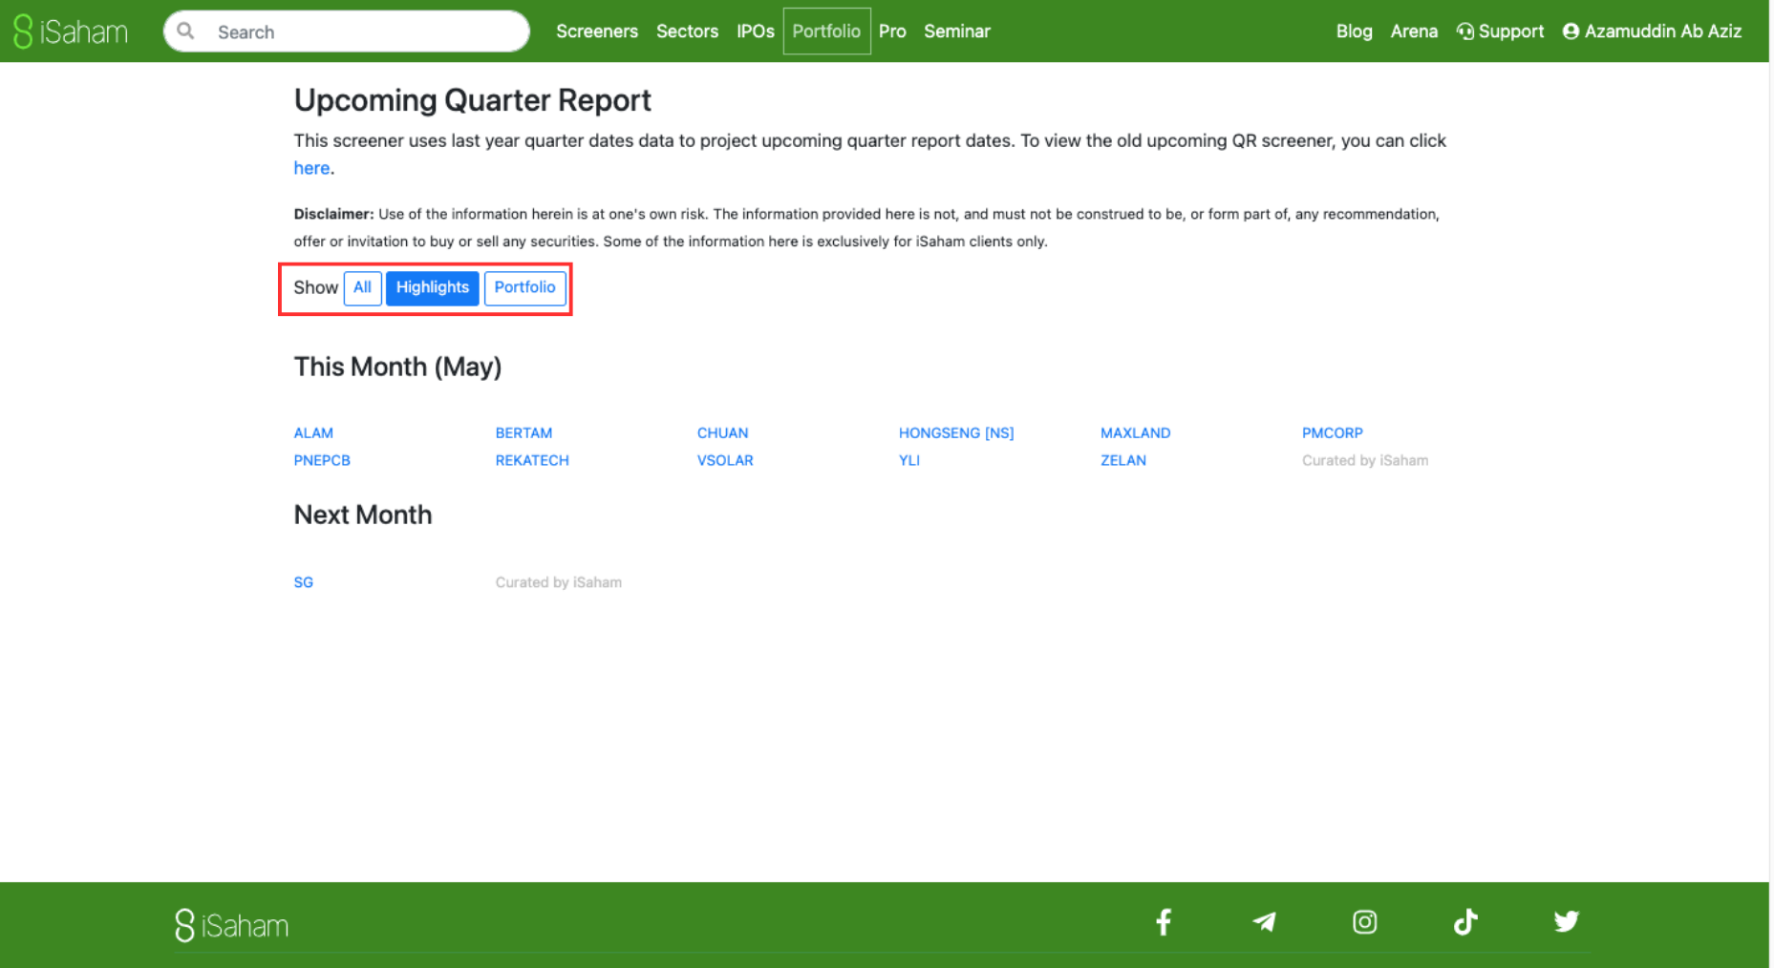
Task: Select the Portfolio filter button under Show
Action: point(524,287)
